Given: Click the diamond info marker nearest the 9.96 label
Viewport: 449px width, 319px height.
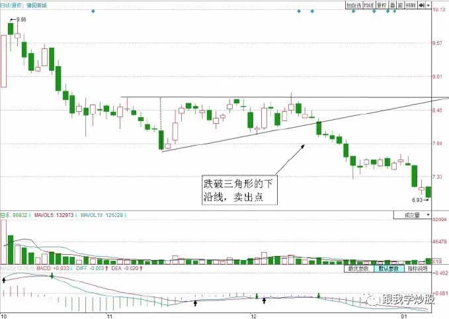Looking at the screenshot, I should click(93, 11).
